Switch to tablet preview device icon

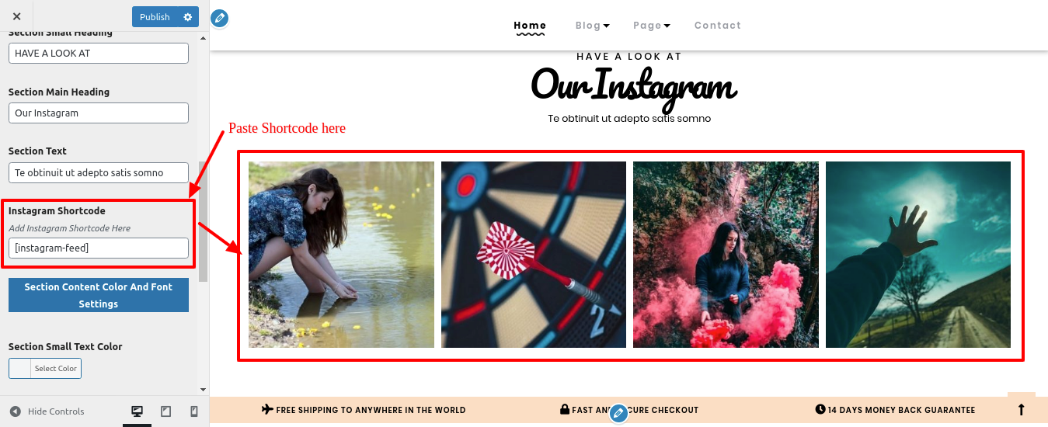pos(165,411)
